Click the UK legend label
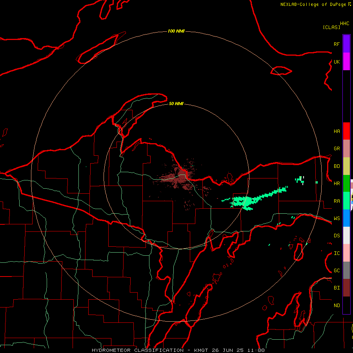This screenshot has height=353, width=353. click(337, 62)
